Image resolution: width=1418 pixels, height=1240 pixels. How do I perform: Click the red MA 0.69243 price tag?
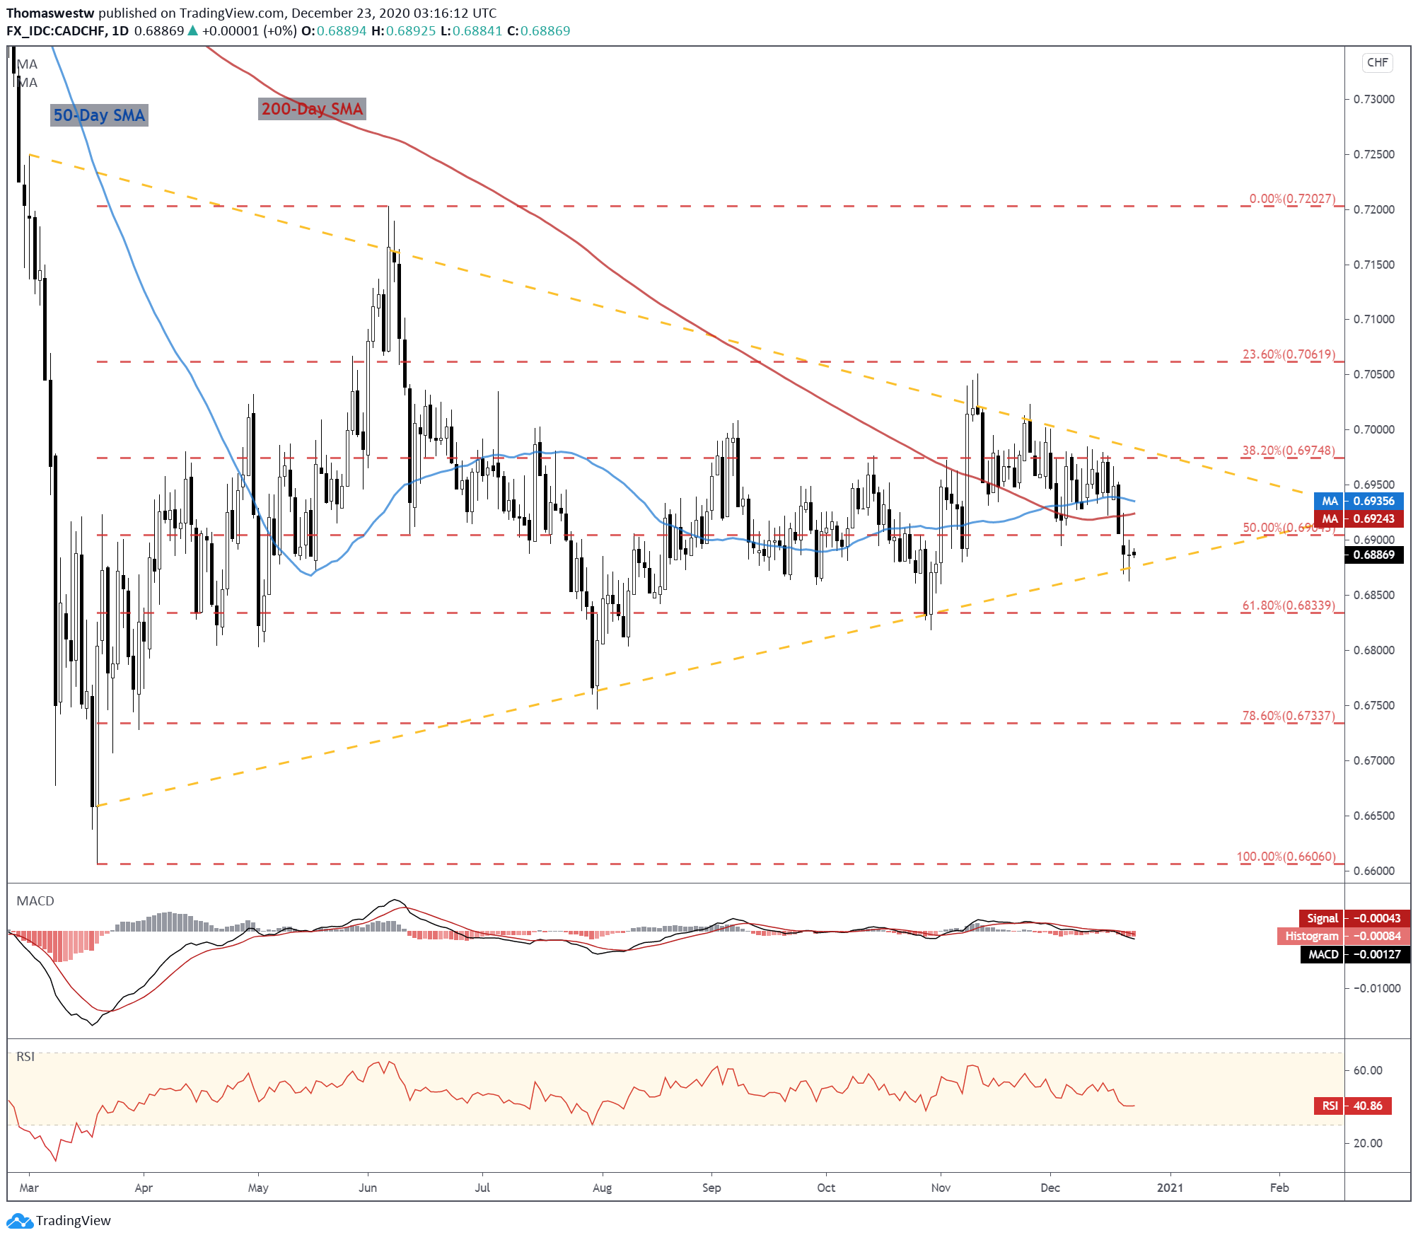(x=1358, y=518)
